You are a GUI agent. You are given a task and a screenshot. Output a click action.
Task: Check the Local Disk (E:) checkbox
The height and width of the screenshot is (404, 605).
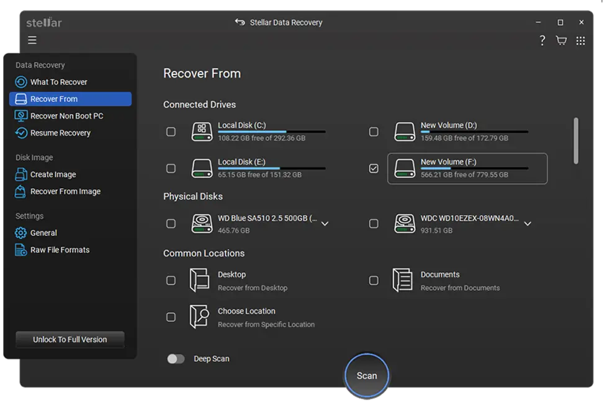pos(171,169)
